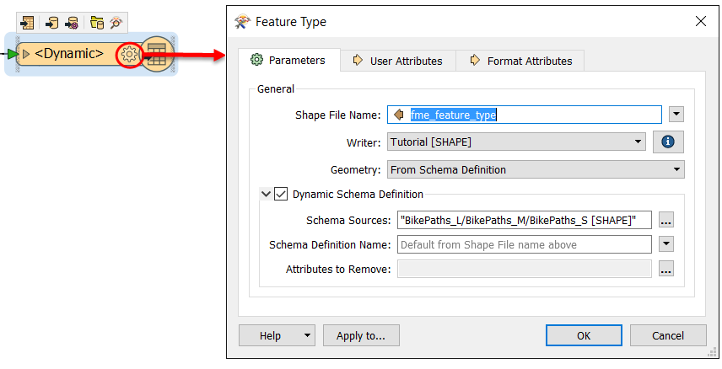Expand the Dynamic feature type attributes triangle
This screenshot has width=722, height=369.
point(26,55)
